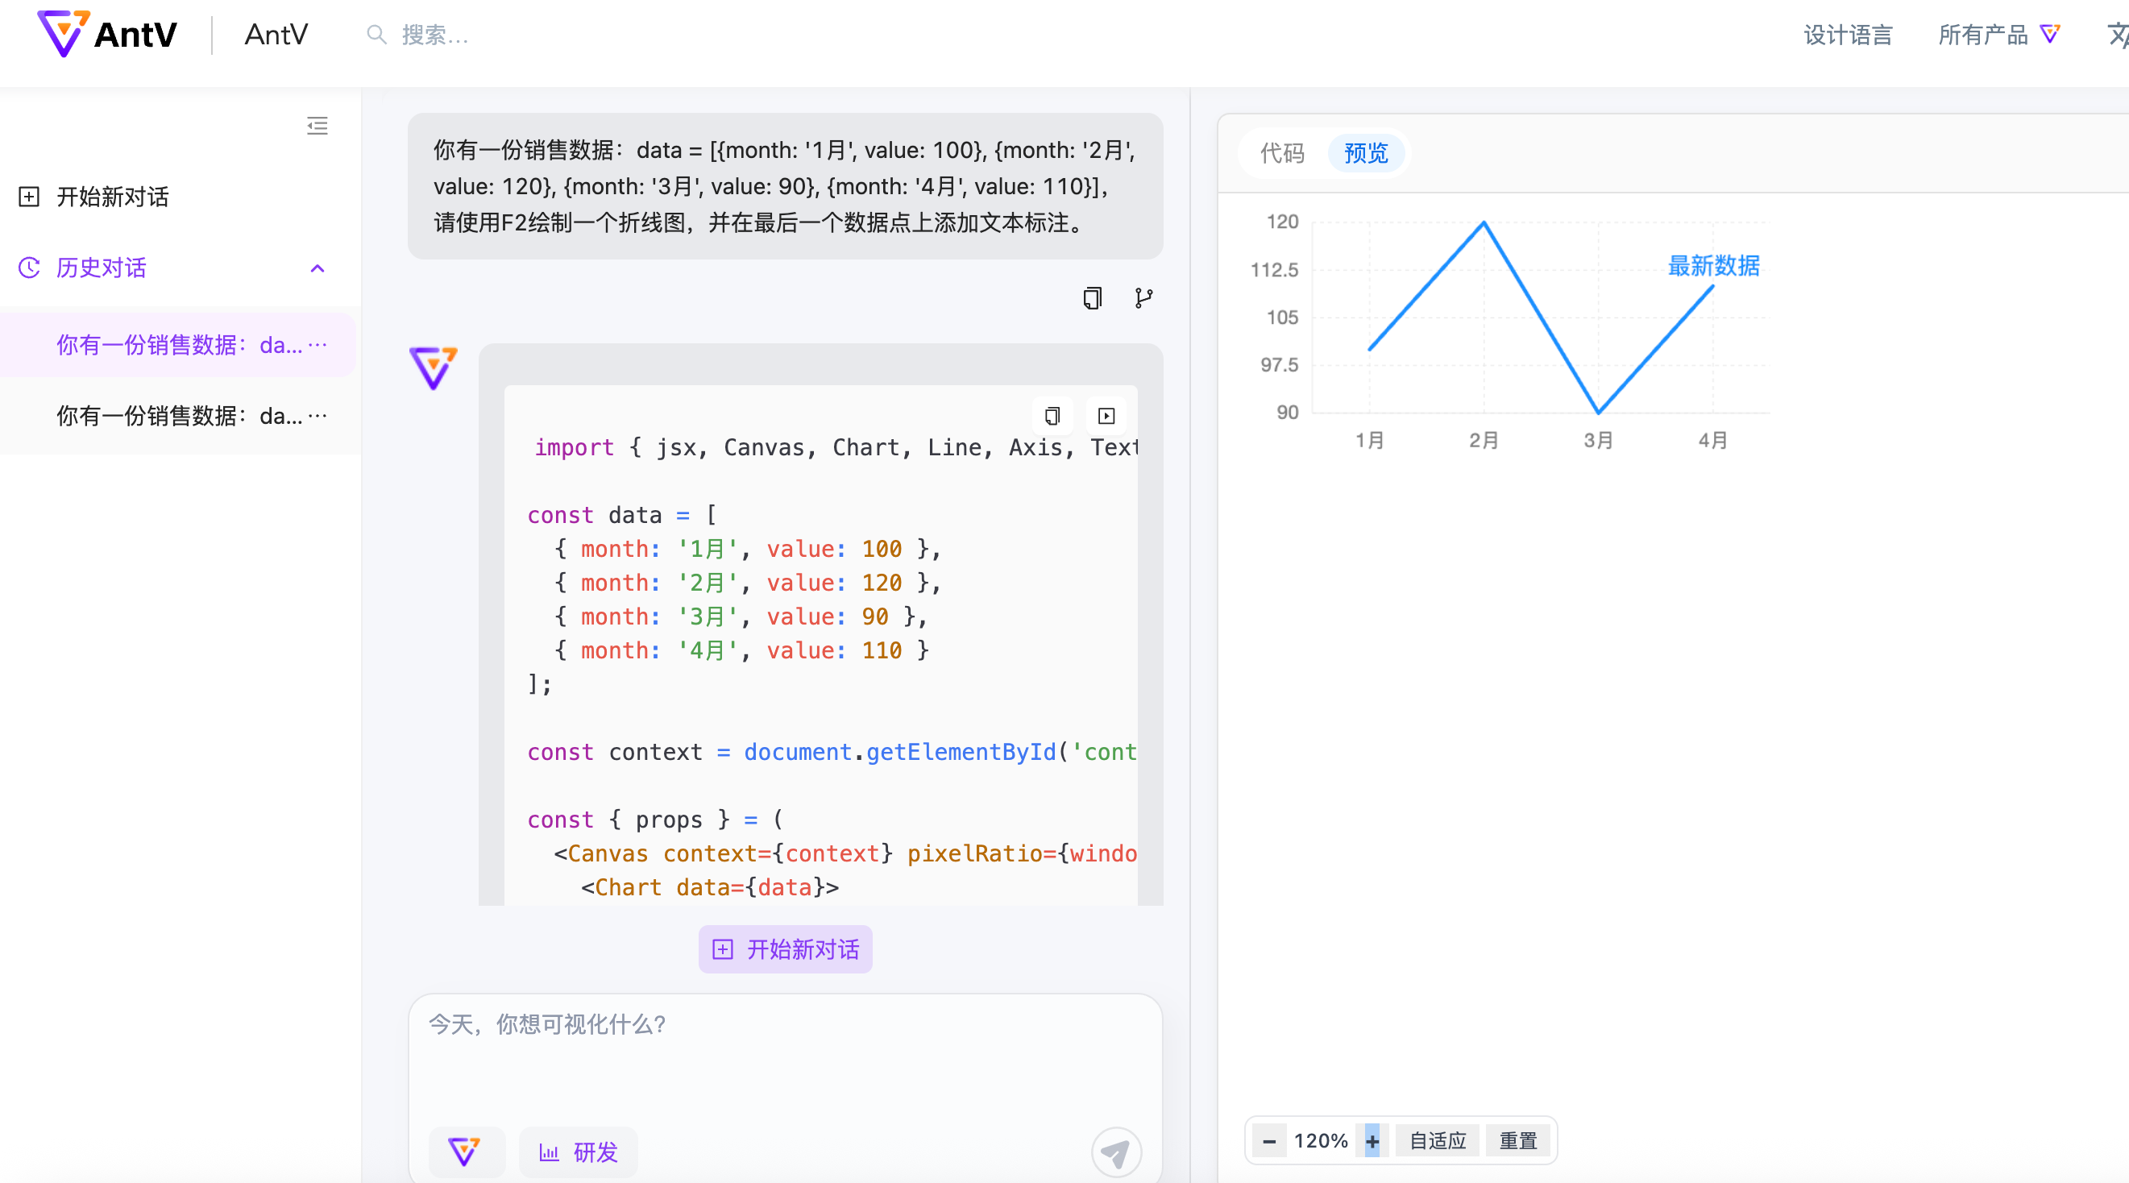This screenshot has height=1183, width=2129.
Task: Click the send paper-plane button
Action: coord(1116,1152)
